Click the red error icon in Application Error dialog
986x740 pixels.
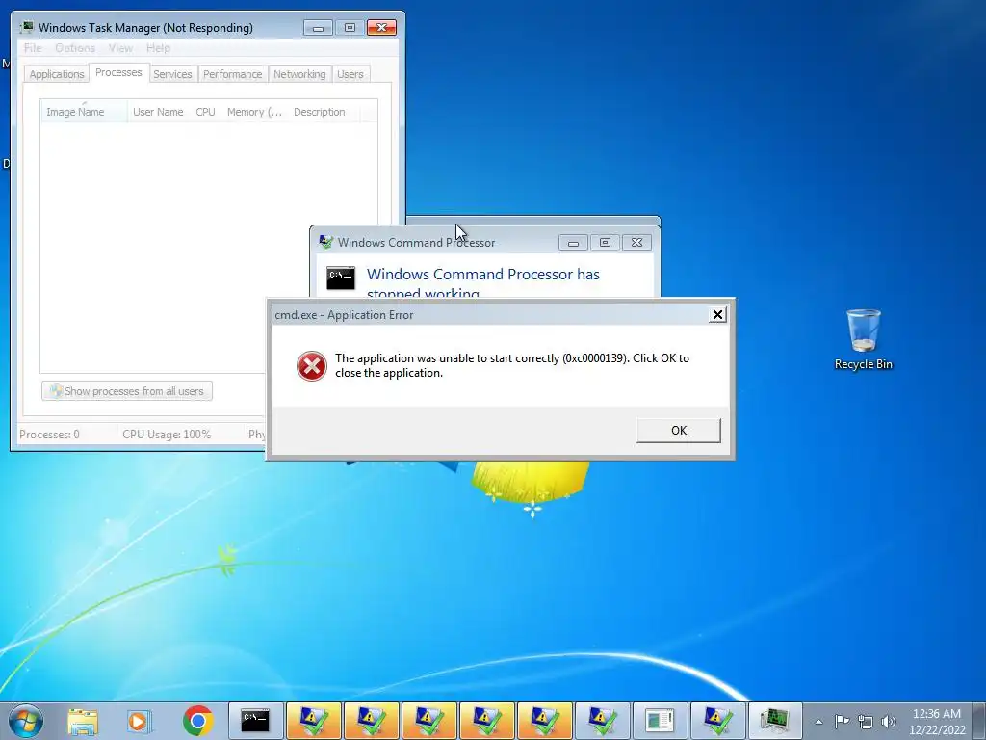pyautogui.click(x=312, y=366)
